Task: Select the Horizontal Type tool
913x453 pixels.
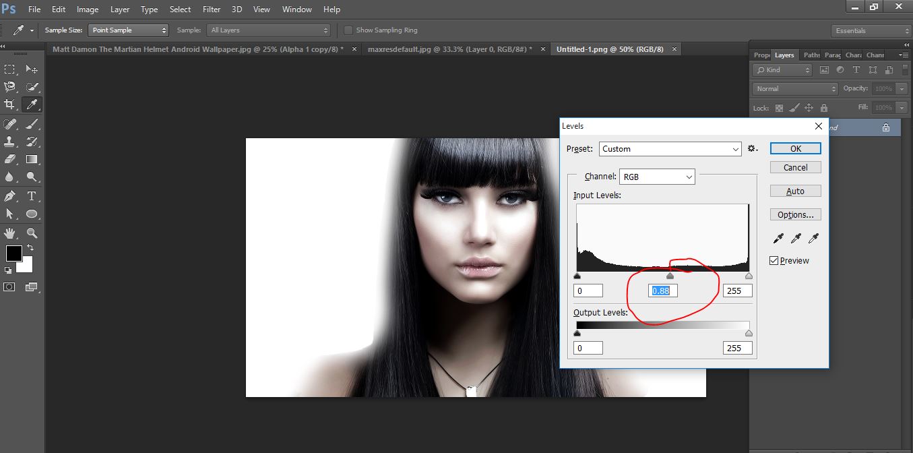Action: tap(31, 196)
